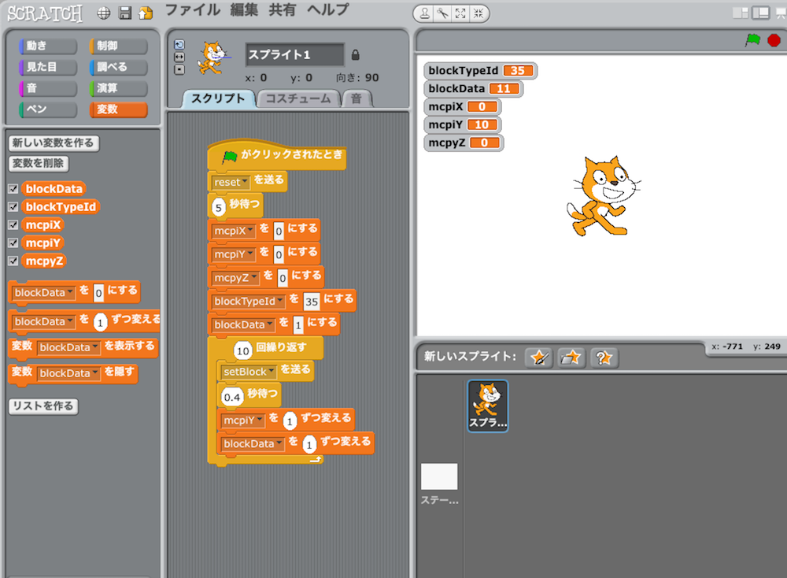
Task: Select the duplicate stamp tool
Action: (425, 13)
